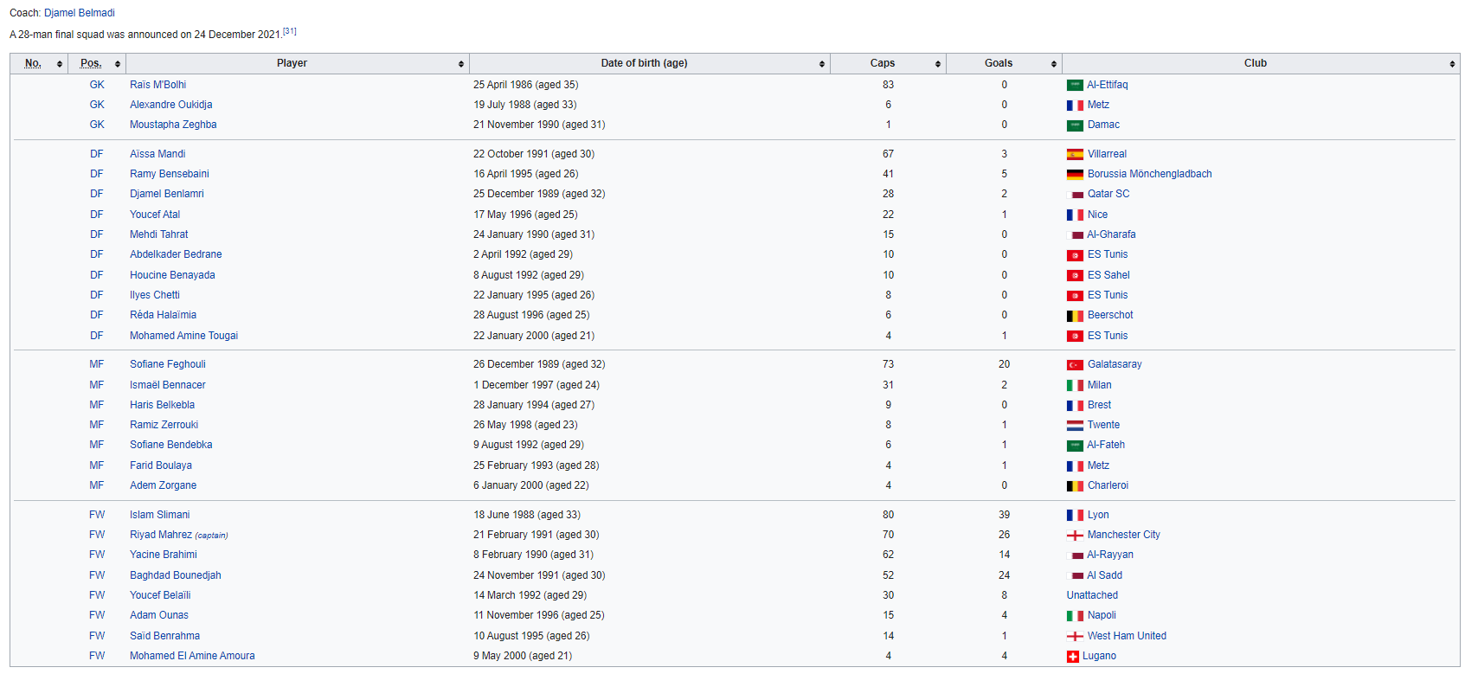Open the Galatasaray club link
Image resolution: width=1465 pixels, height=674 pixels.
[1115, 364]
